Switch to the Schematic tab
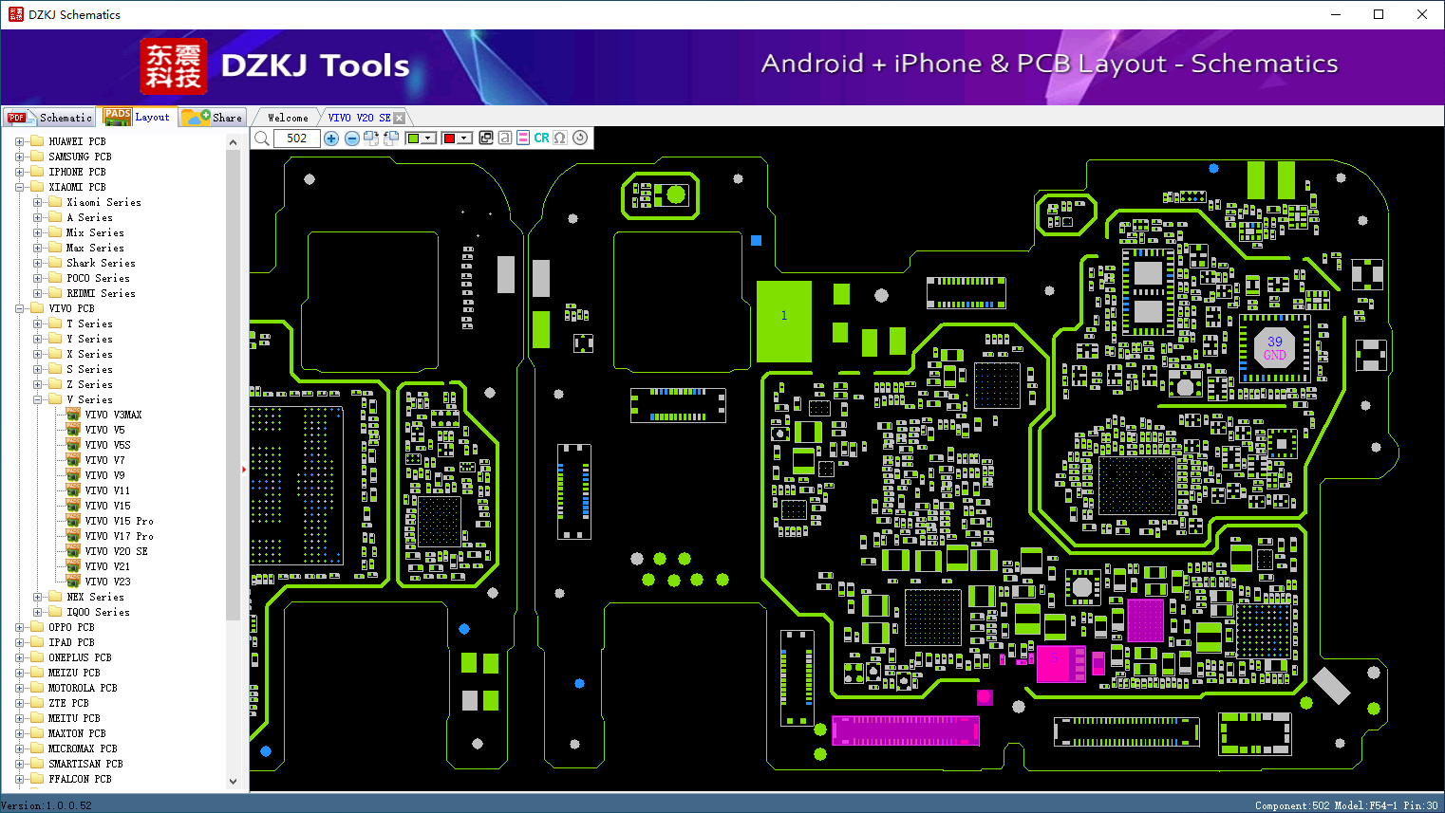 (49, 118)
